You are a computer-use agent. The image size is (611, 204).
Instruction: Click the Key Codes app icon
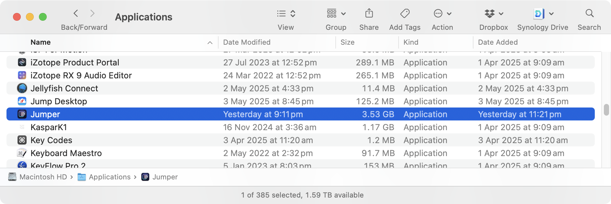(22, 140)
